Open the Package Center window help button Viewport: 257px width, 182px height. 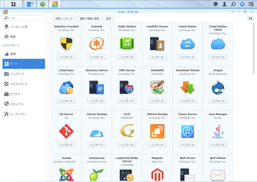pos(232,12)
